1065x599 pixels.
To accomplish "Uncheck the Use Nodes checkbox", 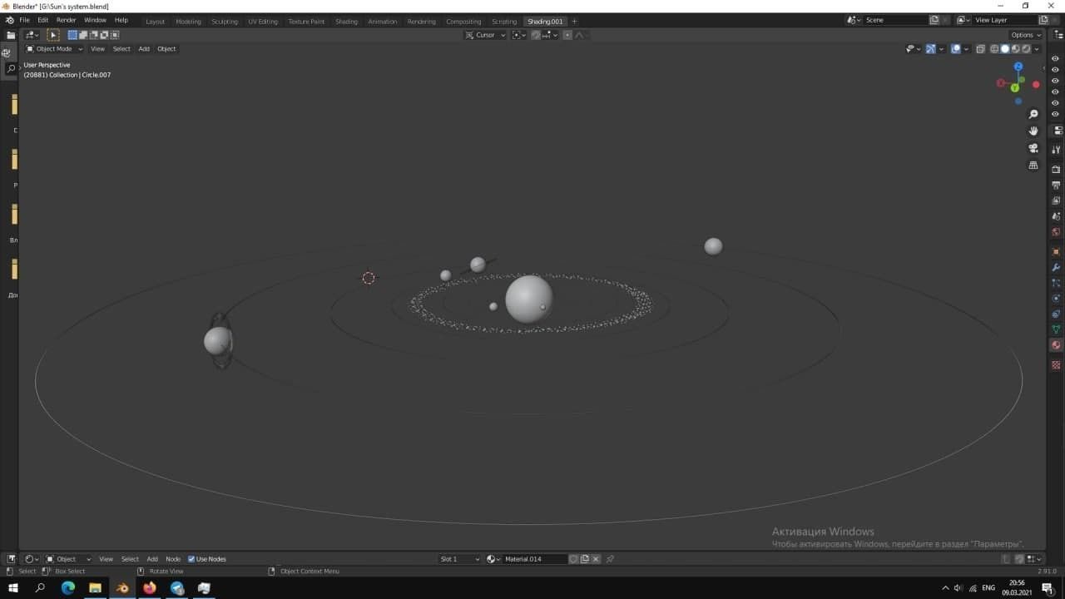I will coord(191,559).
